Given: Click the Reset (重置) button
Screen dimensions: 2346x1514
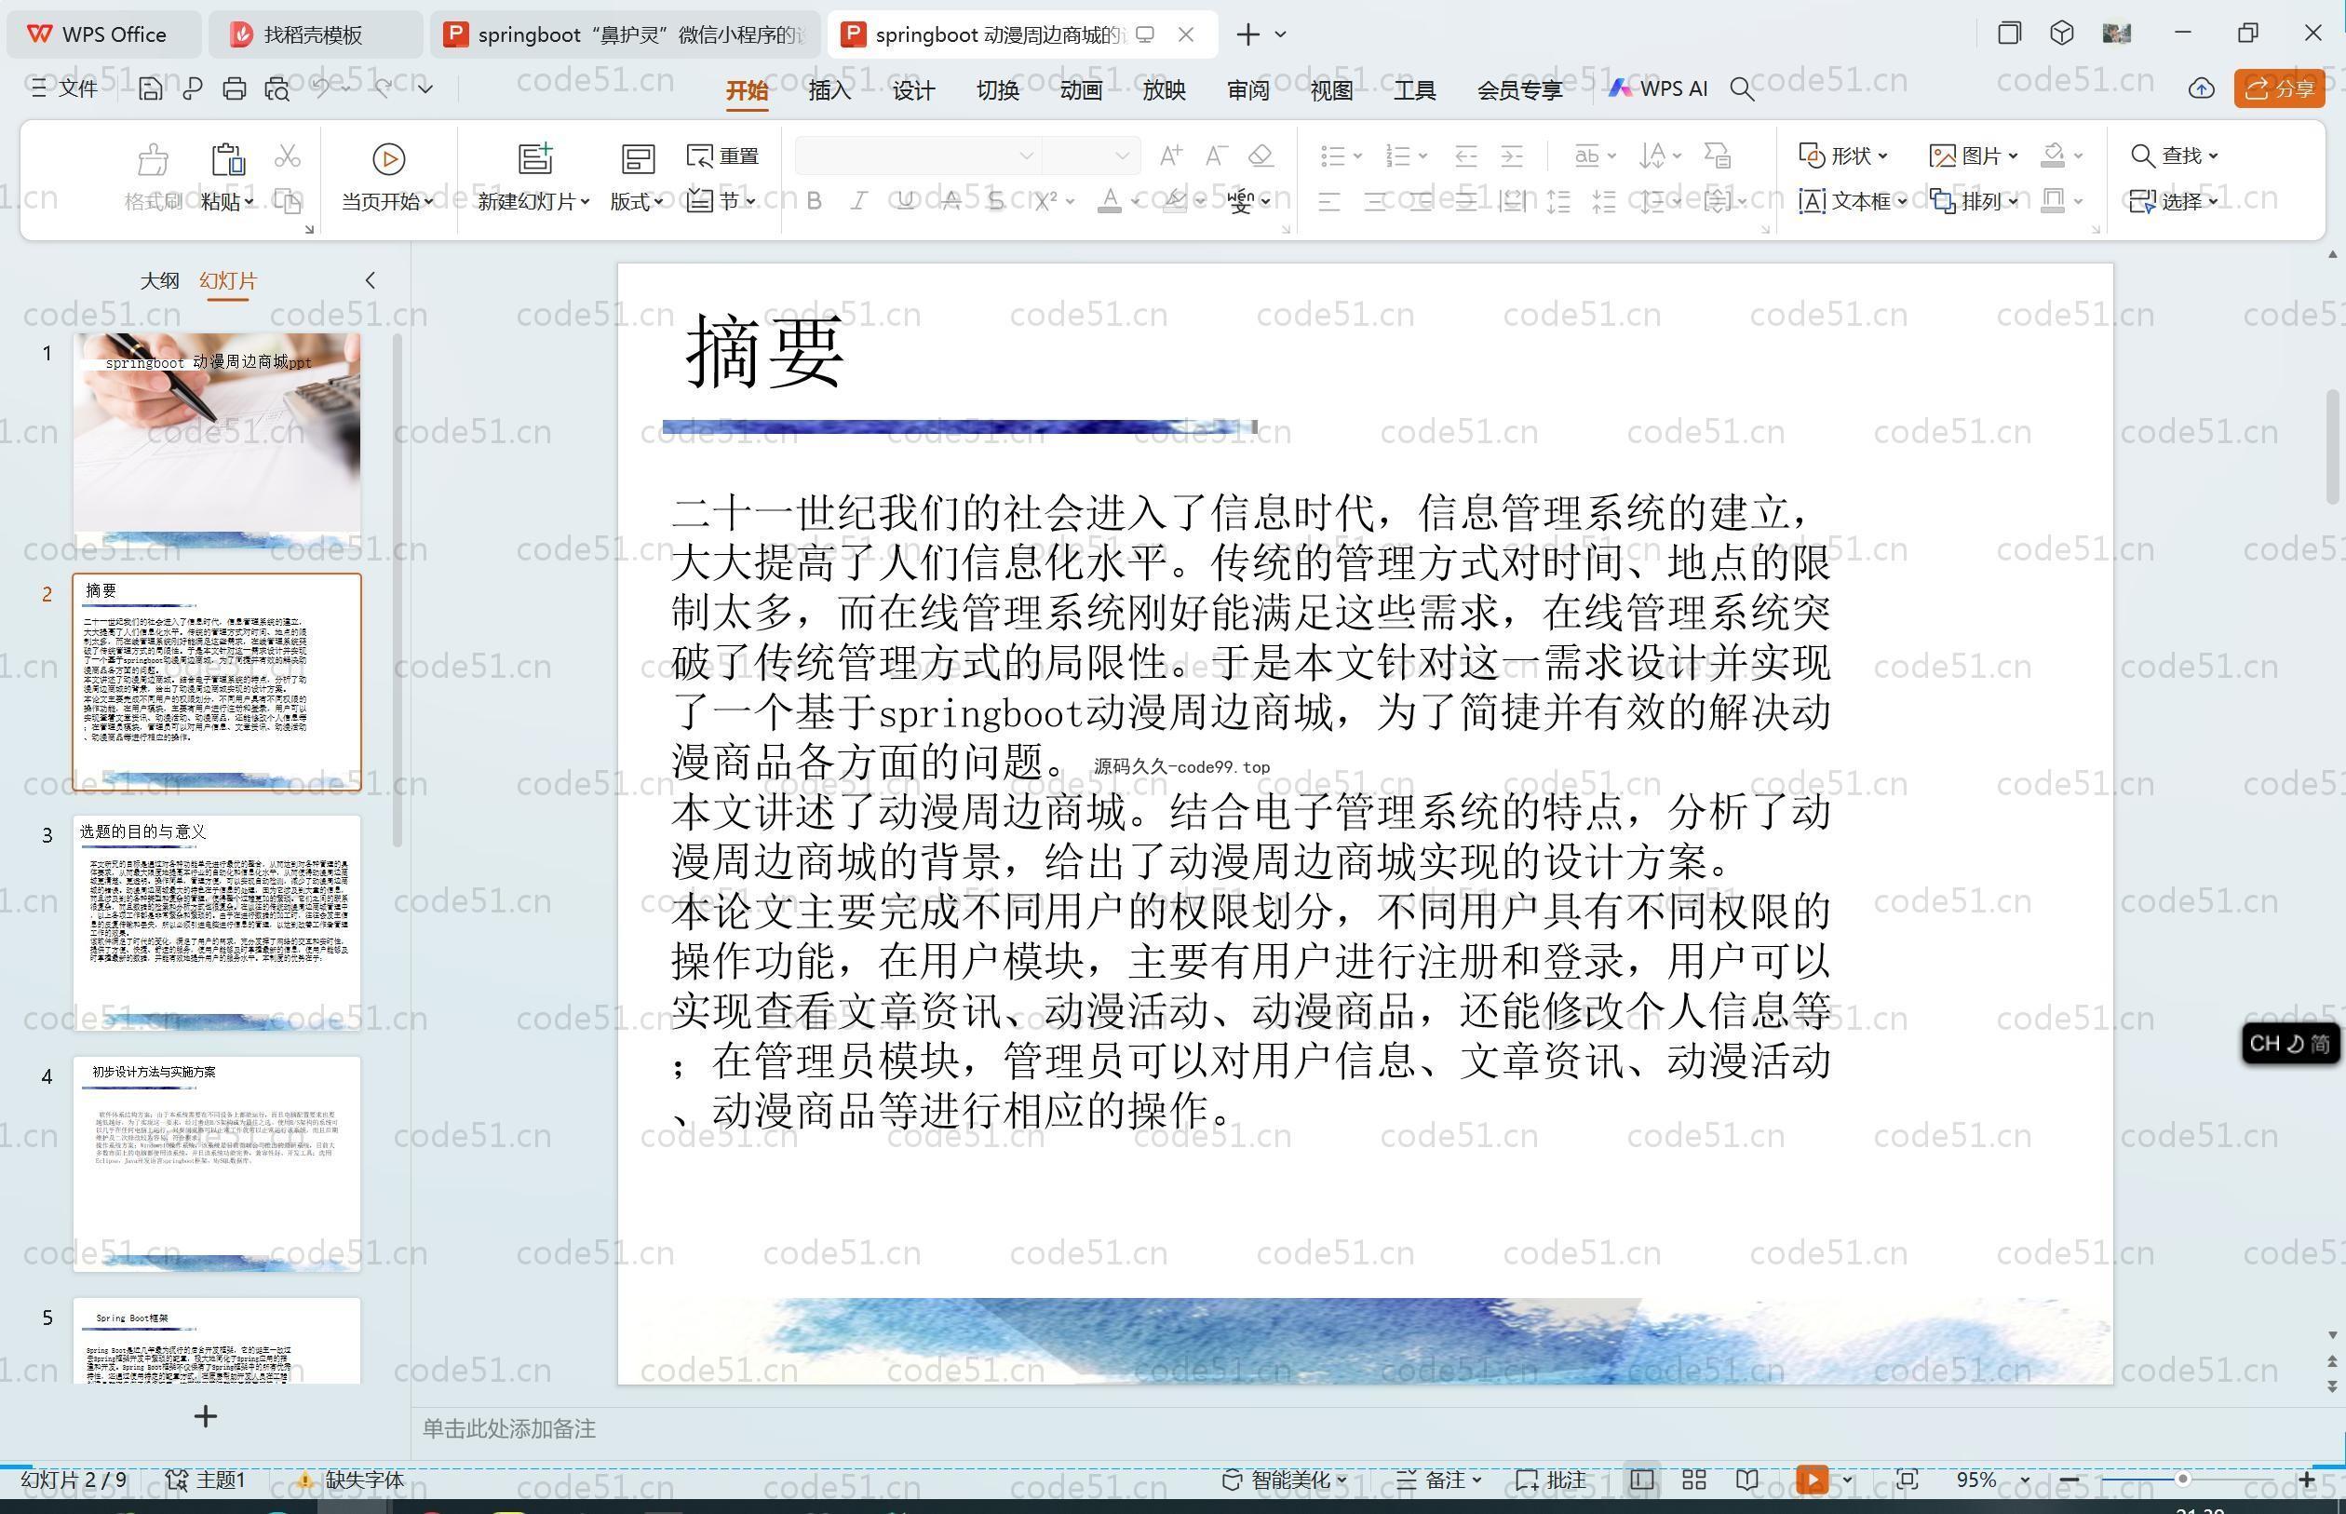Looking at the screenshot, I should point(723,155).
